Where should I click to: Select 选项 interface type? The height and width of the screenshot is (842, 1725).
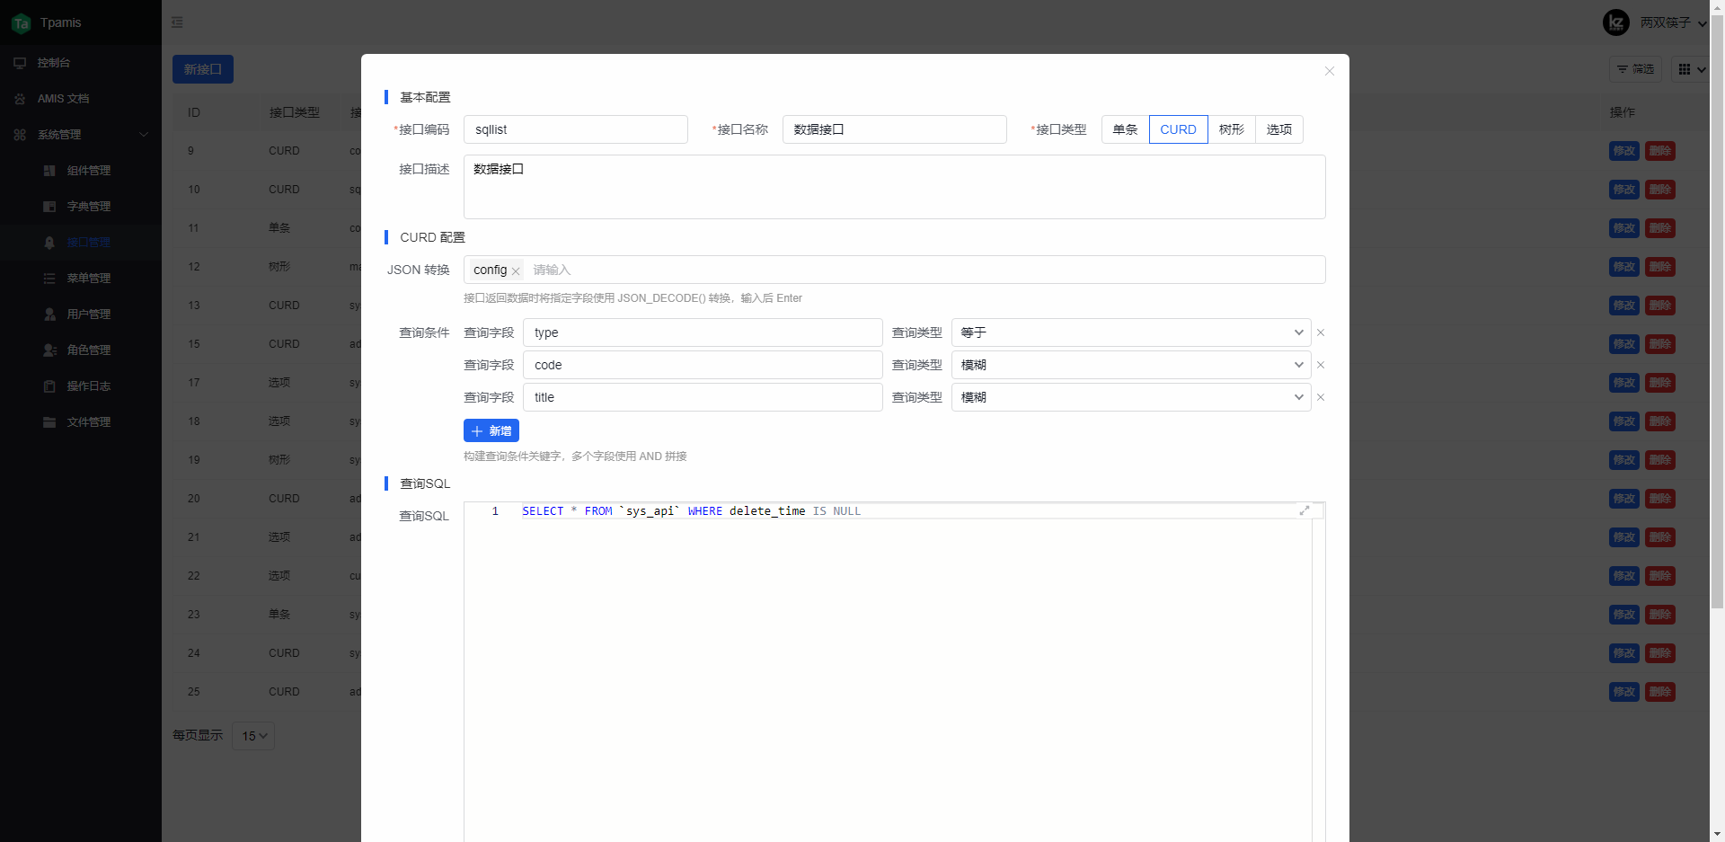(1279, 129)
